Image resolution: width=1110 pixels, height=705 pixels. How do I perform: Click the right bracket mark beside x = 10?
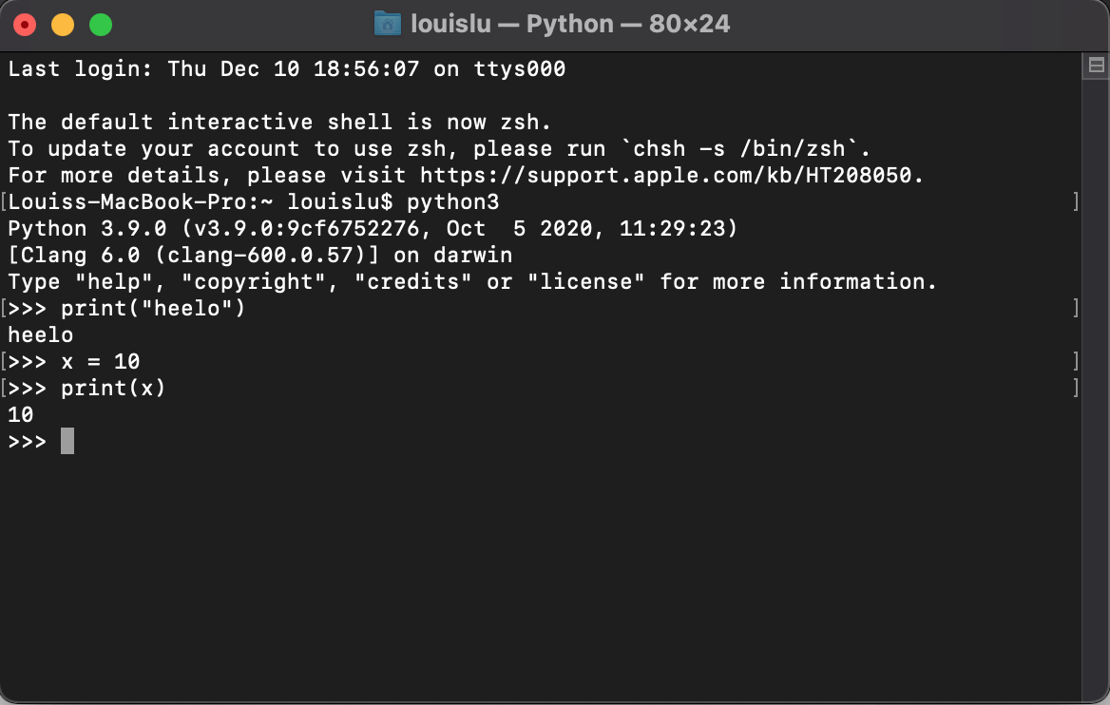[x=1076, y=361]
